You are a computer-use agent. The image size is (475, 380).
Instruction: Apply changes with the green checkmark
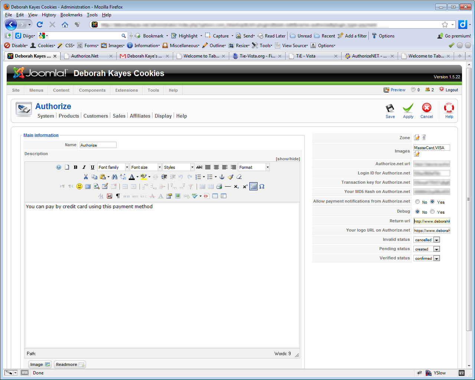(408, 111)
